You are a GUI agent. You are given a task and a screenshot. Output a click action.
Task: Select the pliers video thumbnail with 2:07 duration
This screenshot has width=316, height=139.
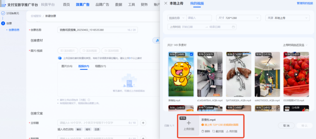pos(239,74)
